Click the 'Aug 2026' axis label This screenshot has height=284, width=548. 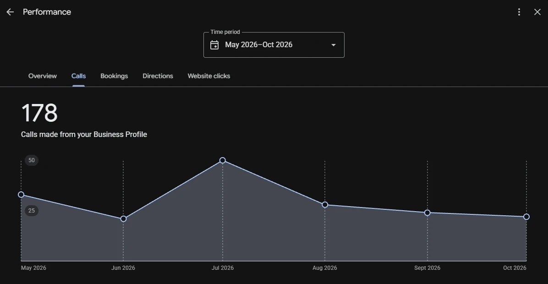coord(325,268)
